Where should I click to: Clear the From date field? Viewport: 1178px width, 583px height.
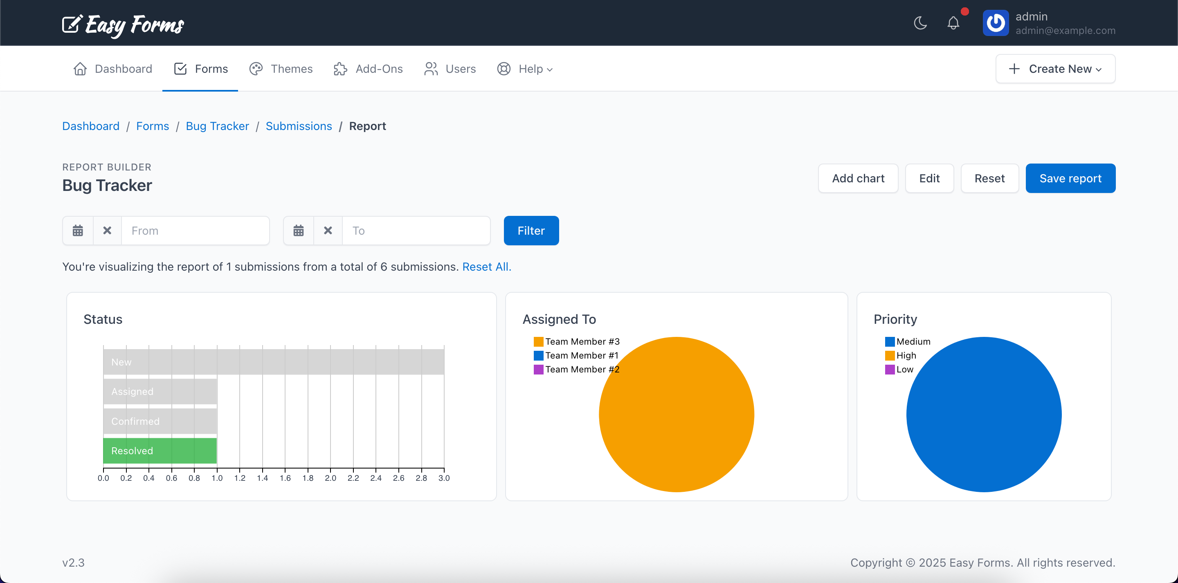(107, 231)
